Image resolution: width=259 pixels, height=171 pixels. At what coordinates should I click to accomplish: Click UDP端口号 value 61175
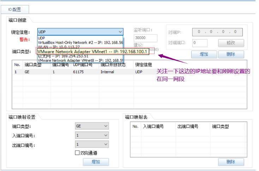point(78,72)
